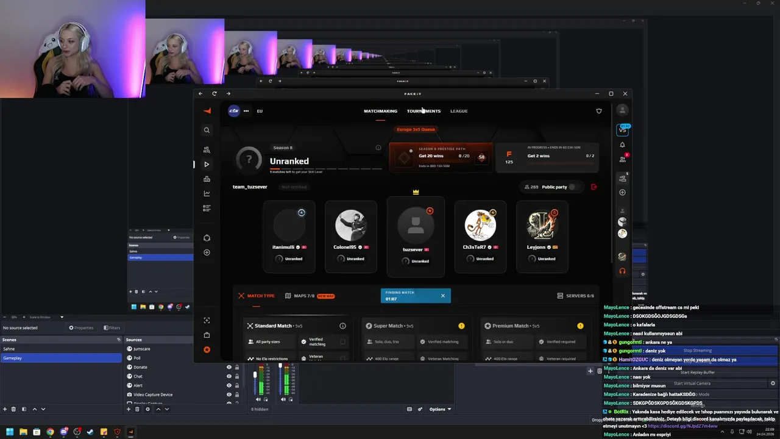Open the profile avatar icon at FACEIT top right
Image resolution: width=780 pixels, height=439 pixels.
[x=622, y=110]
